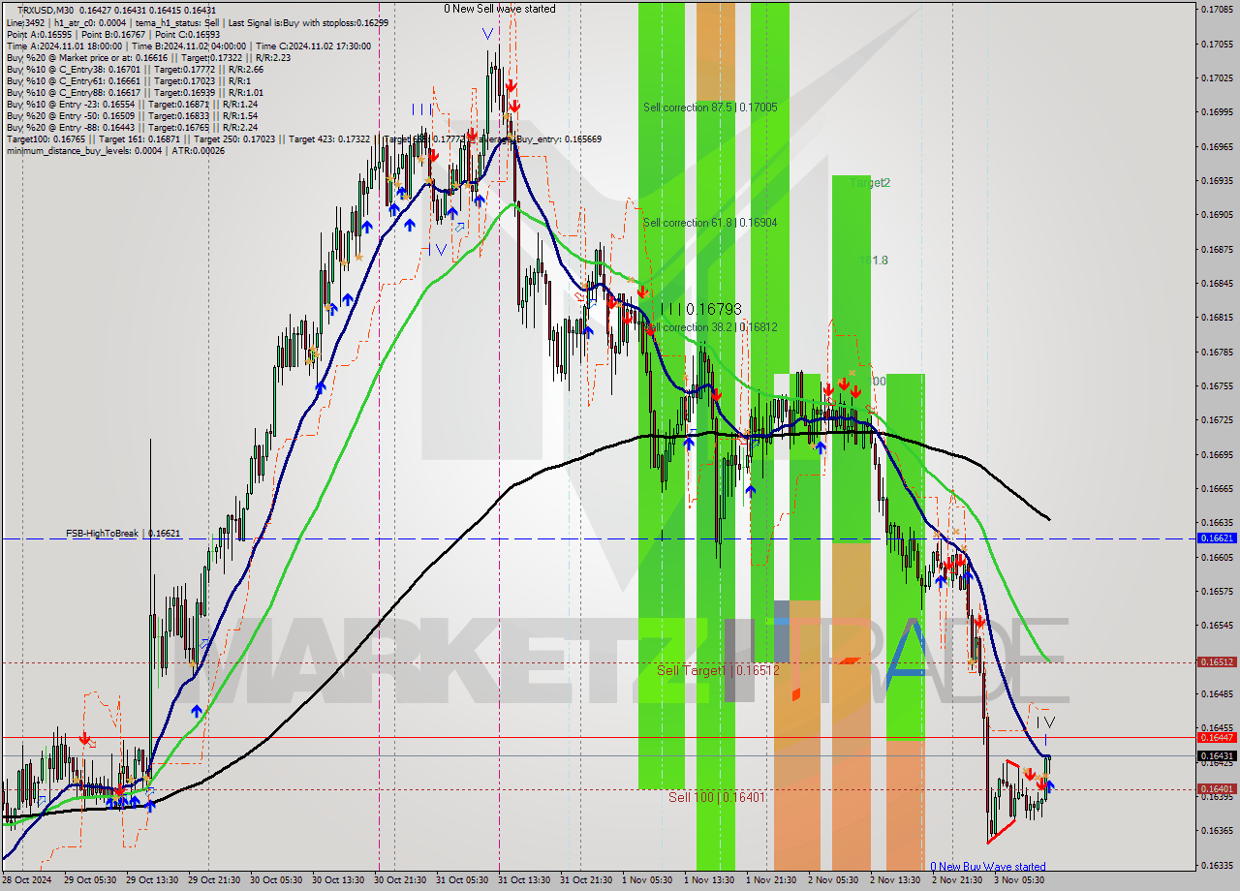Click the '28 Oct 2024' time axis label
This screenshot has width=1240, height=891.
point(27,880)
